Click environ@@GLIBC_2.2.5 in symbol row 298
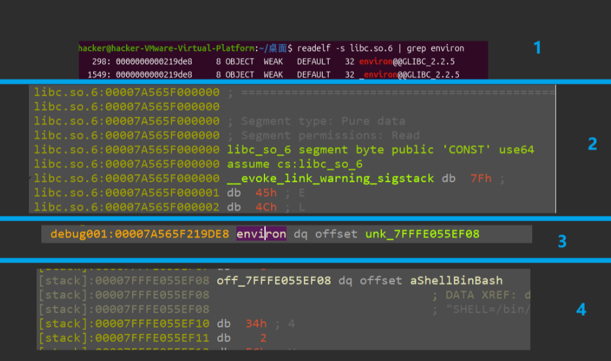Image resolution: width=611 pixels, height=361 pixels. [407, 62]
